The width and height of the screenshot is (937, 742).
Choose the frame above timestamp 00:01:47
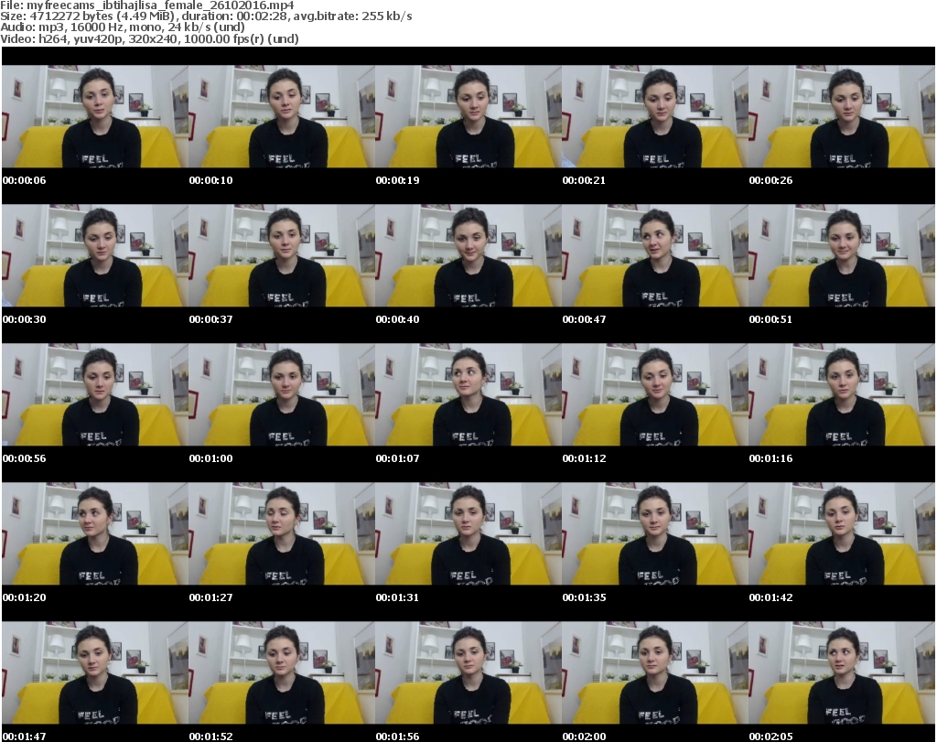pyautogui.click(x=95, y=672)
